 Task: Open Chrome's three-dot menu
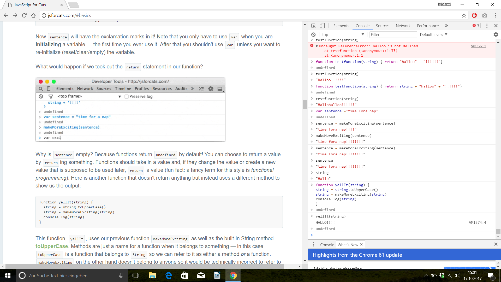click(x=495, y=15)
